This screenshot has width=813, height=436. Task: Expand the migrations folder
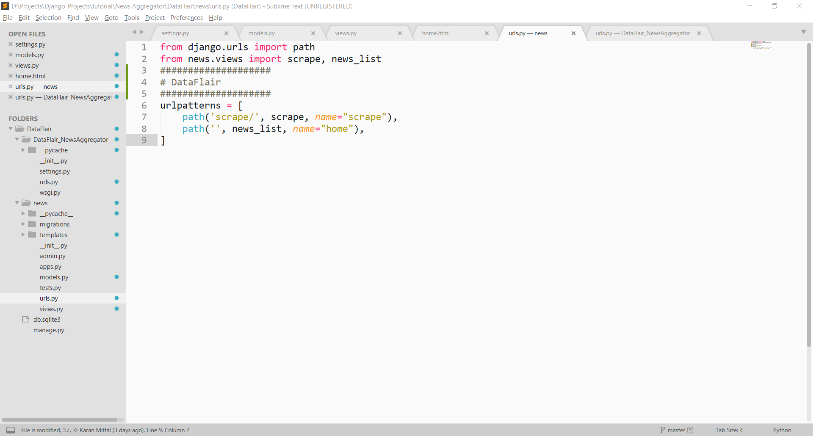23,224
